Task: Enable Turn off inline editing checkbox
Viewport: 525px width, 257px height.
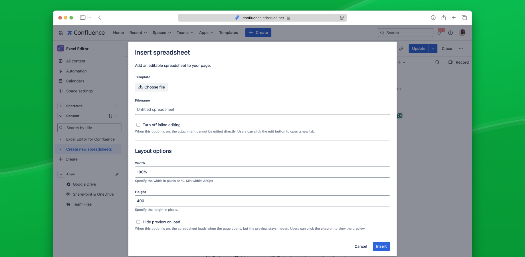Action: pyautogui.click(x=138, y=125)
